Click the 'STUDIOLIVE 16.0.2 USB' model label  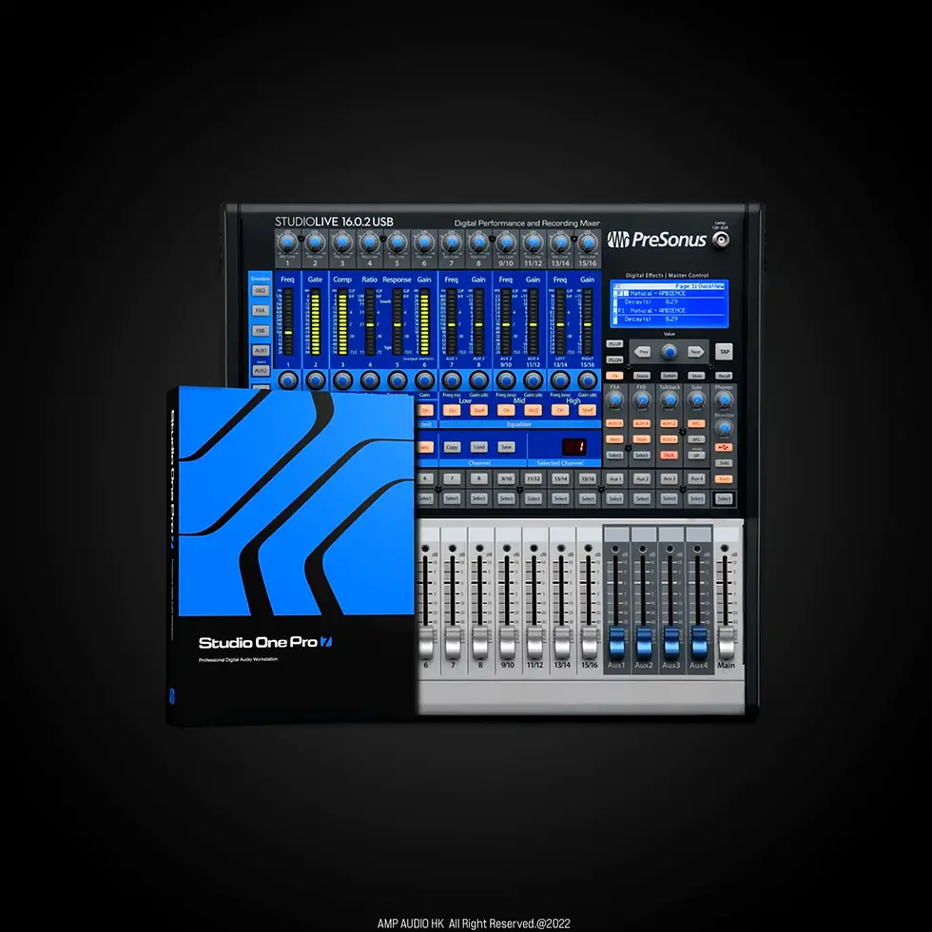coord(334,222)
